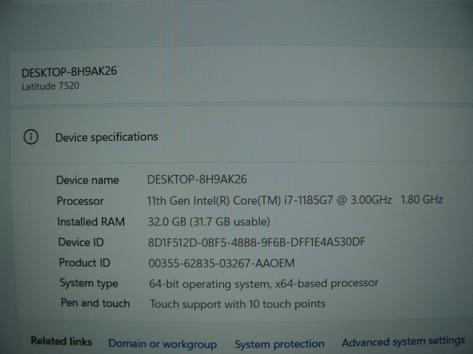Image resolution: width=473 pixels, height=354 pixels.
Task: Click the 11th Gen Intel Core i7-1185G7 value
Action: pyautogui.click(x=295, y=200)
